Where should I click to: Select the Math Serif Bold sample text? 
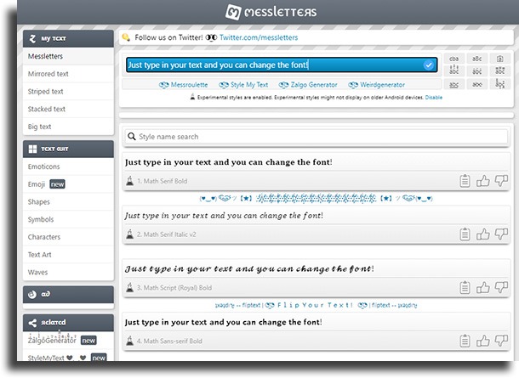pos(229,162)
